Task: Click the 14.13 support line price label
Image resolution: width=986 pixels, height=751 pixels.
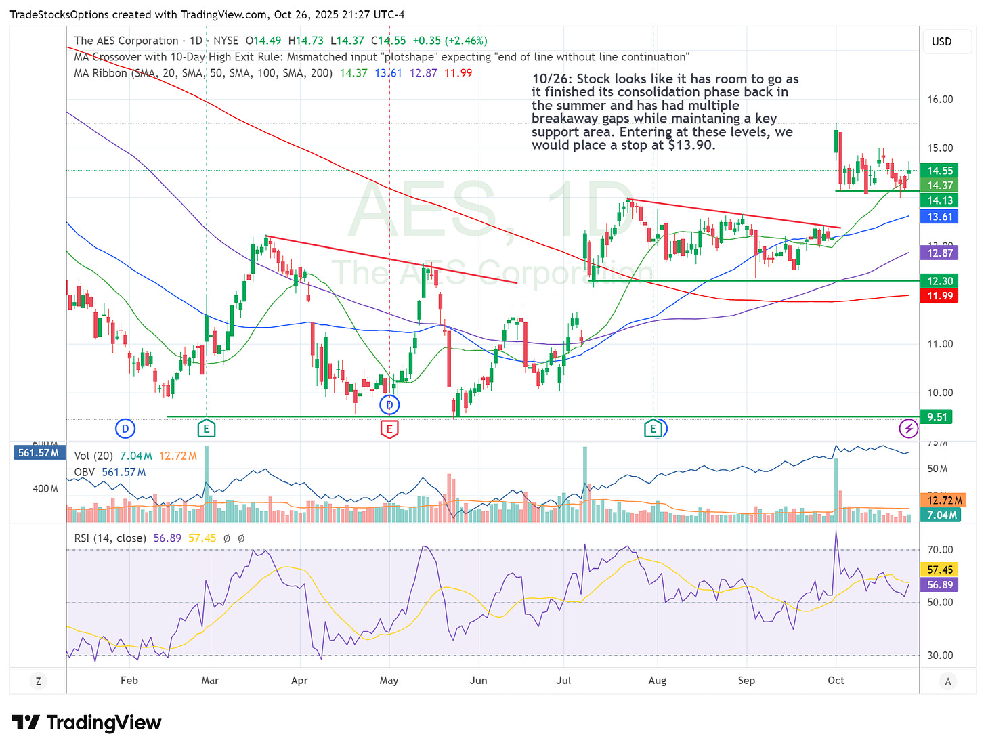Action: pyautogui.click(x=940, y=200)
